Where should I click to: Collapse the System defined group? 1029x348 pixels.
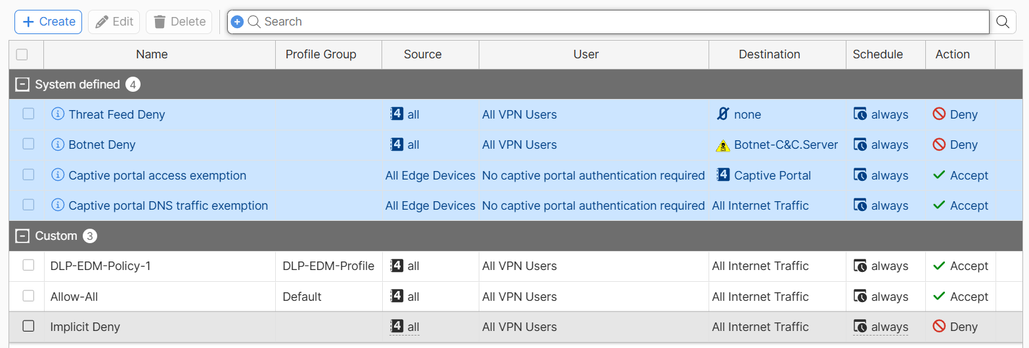coord(23,85)
